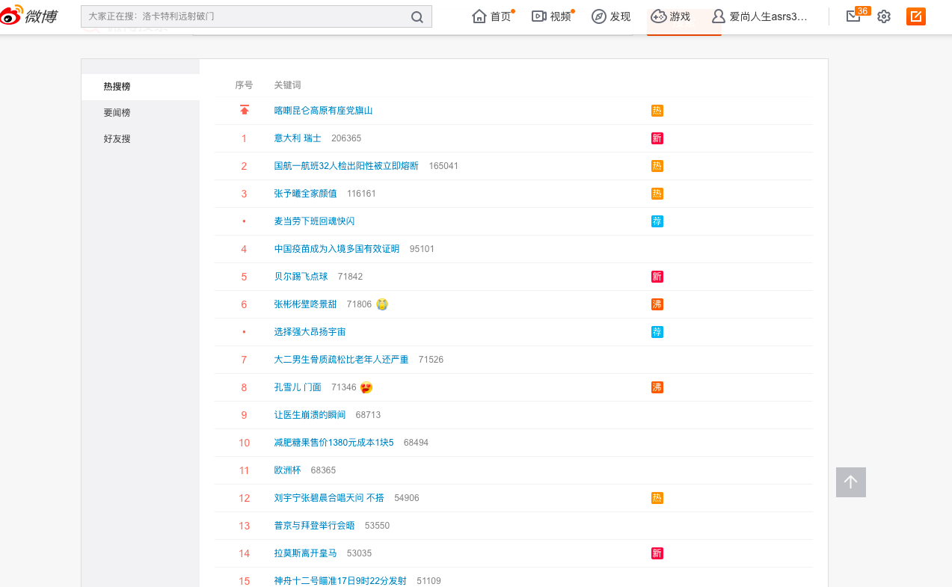
Task: Click the 沸 badge beside 张彬彬壁咚景甜
Action: (657, 304)
